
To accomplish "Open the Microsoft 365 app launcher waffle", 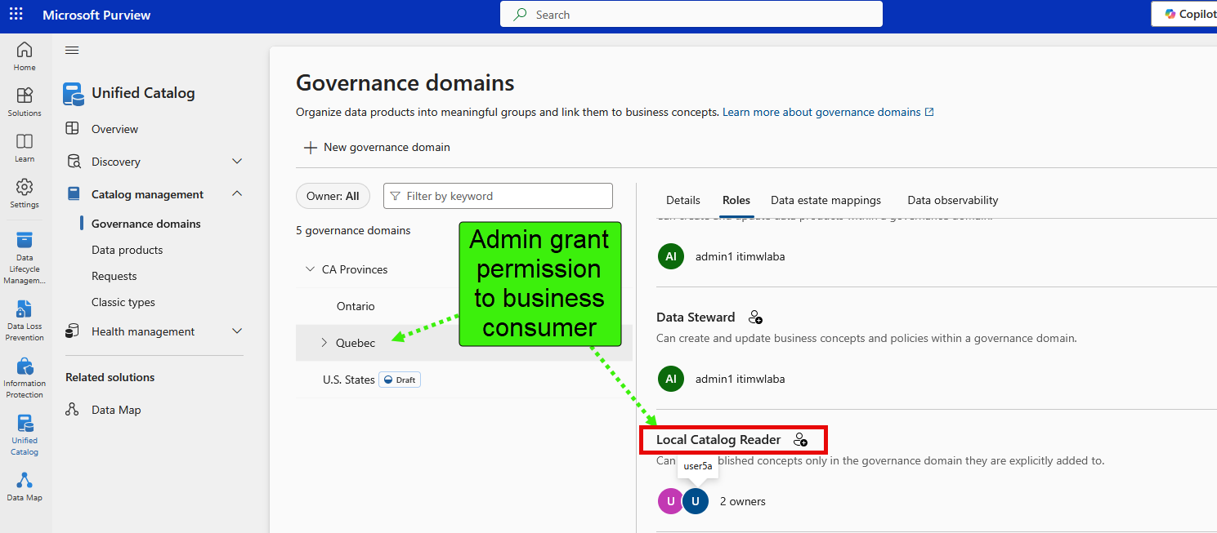I will pos(16,14).
